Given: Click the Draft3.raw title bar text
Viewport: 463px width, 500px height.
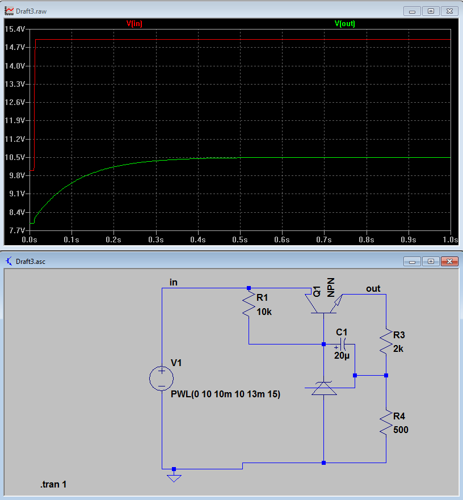Looking at the screenshot, I should click(x=31, y=11).
